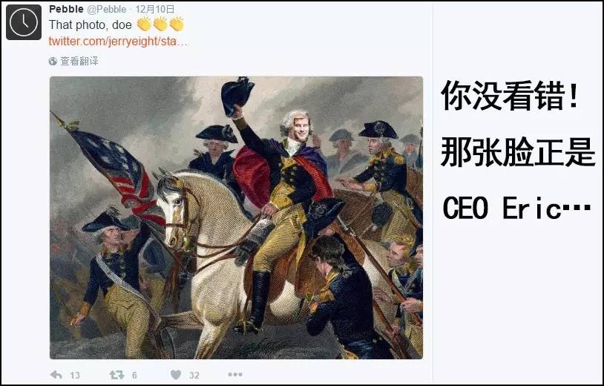Click the retweet count 6
604x386 pixels.
coord(134,375)
